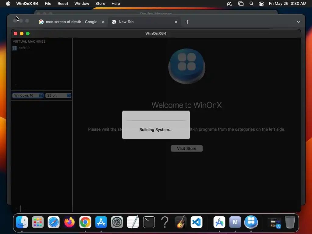
Task: Switch to the 'mac screen of death' Chrome tab
Action: (71, 22)
